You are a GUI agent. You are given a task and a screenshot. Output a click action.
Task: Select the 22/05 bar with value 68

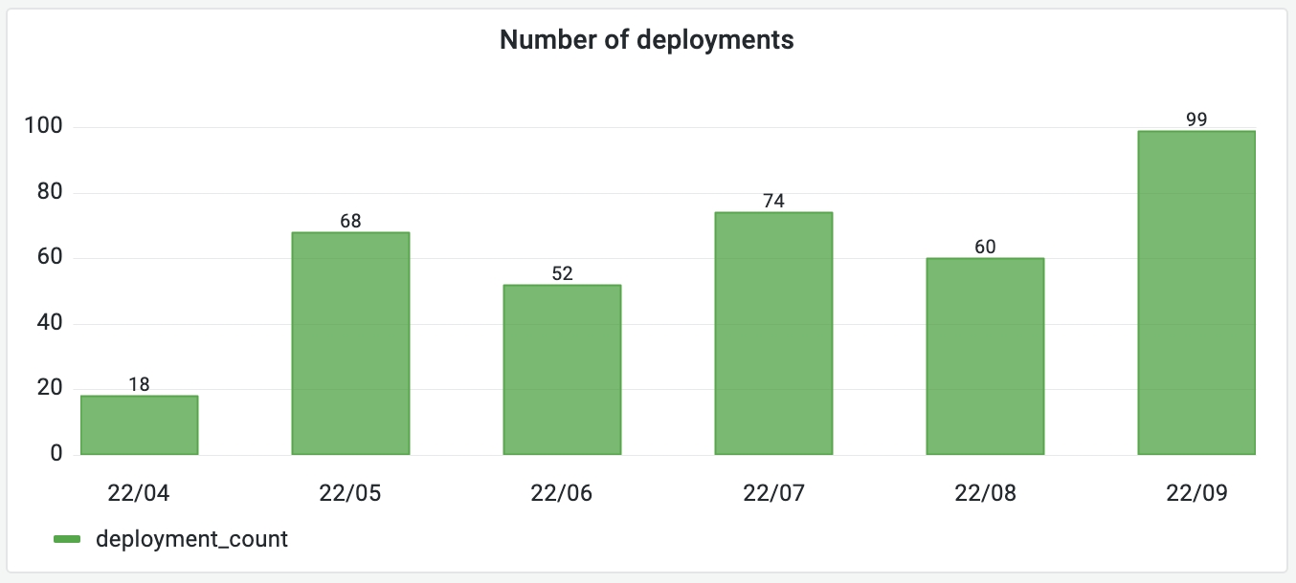coord(350,343)
